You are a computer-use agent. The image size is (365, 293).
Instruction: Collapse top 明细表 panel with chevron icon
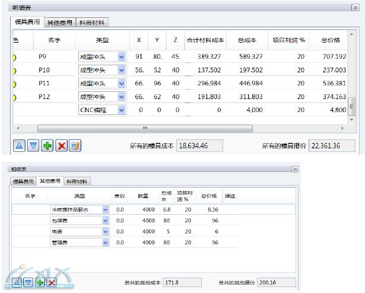356,8
